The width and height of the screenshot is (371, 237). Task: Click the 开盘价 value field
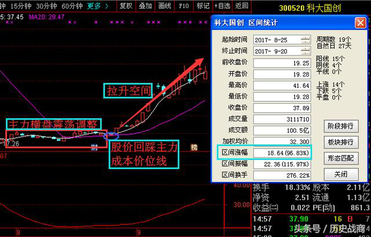(282, 75)
